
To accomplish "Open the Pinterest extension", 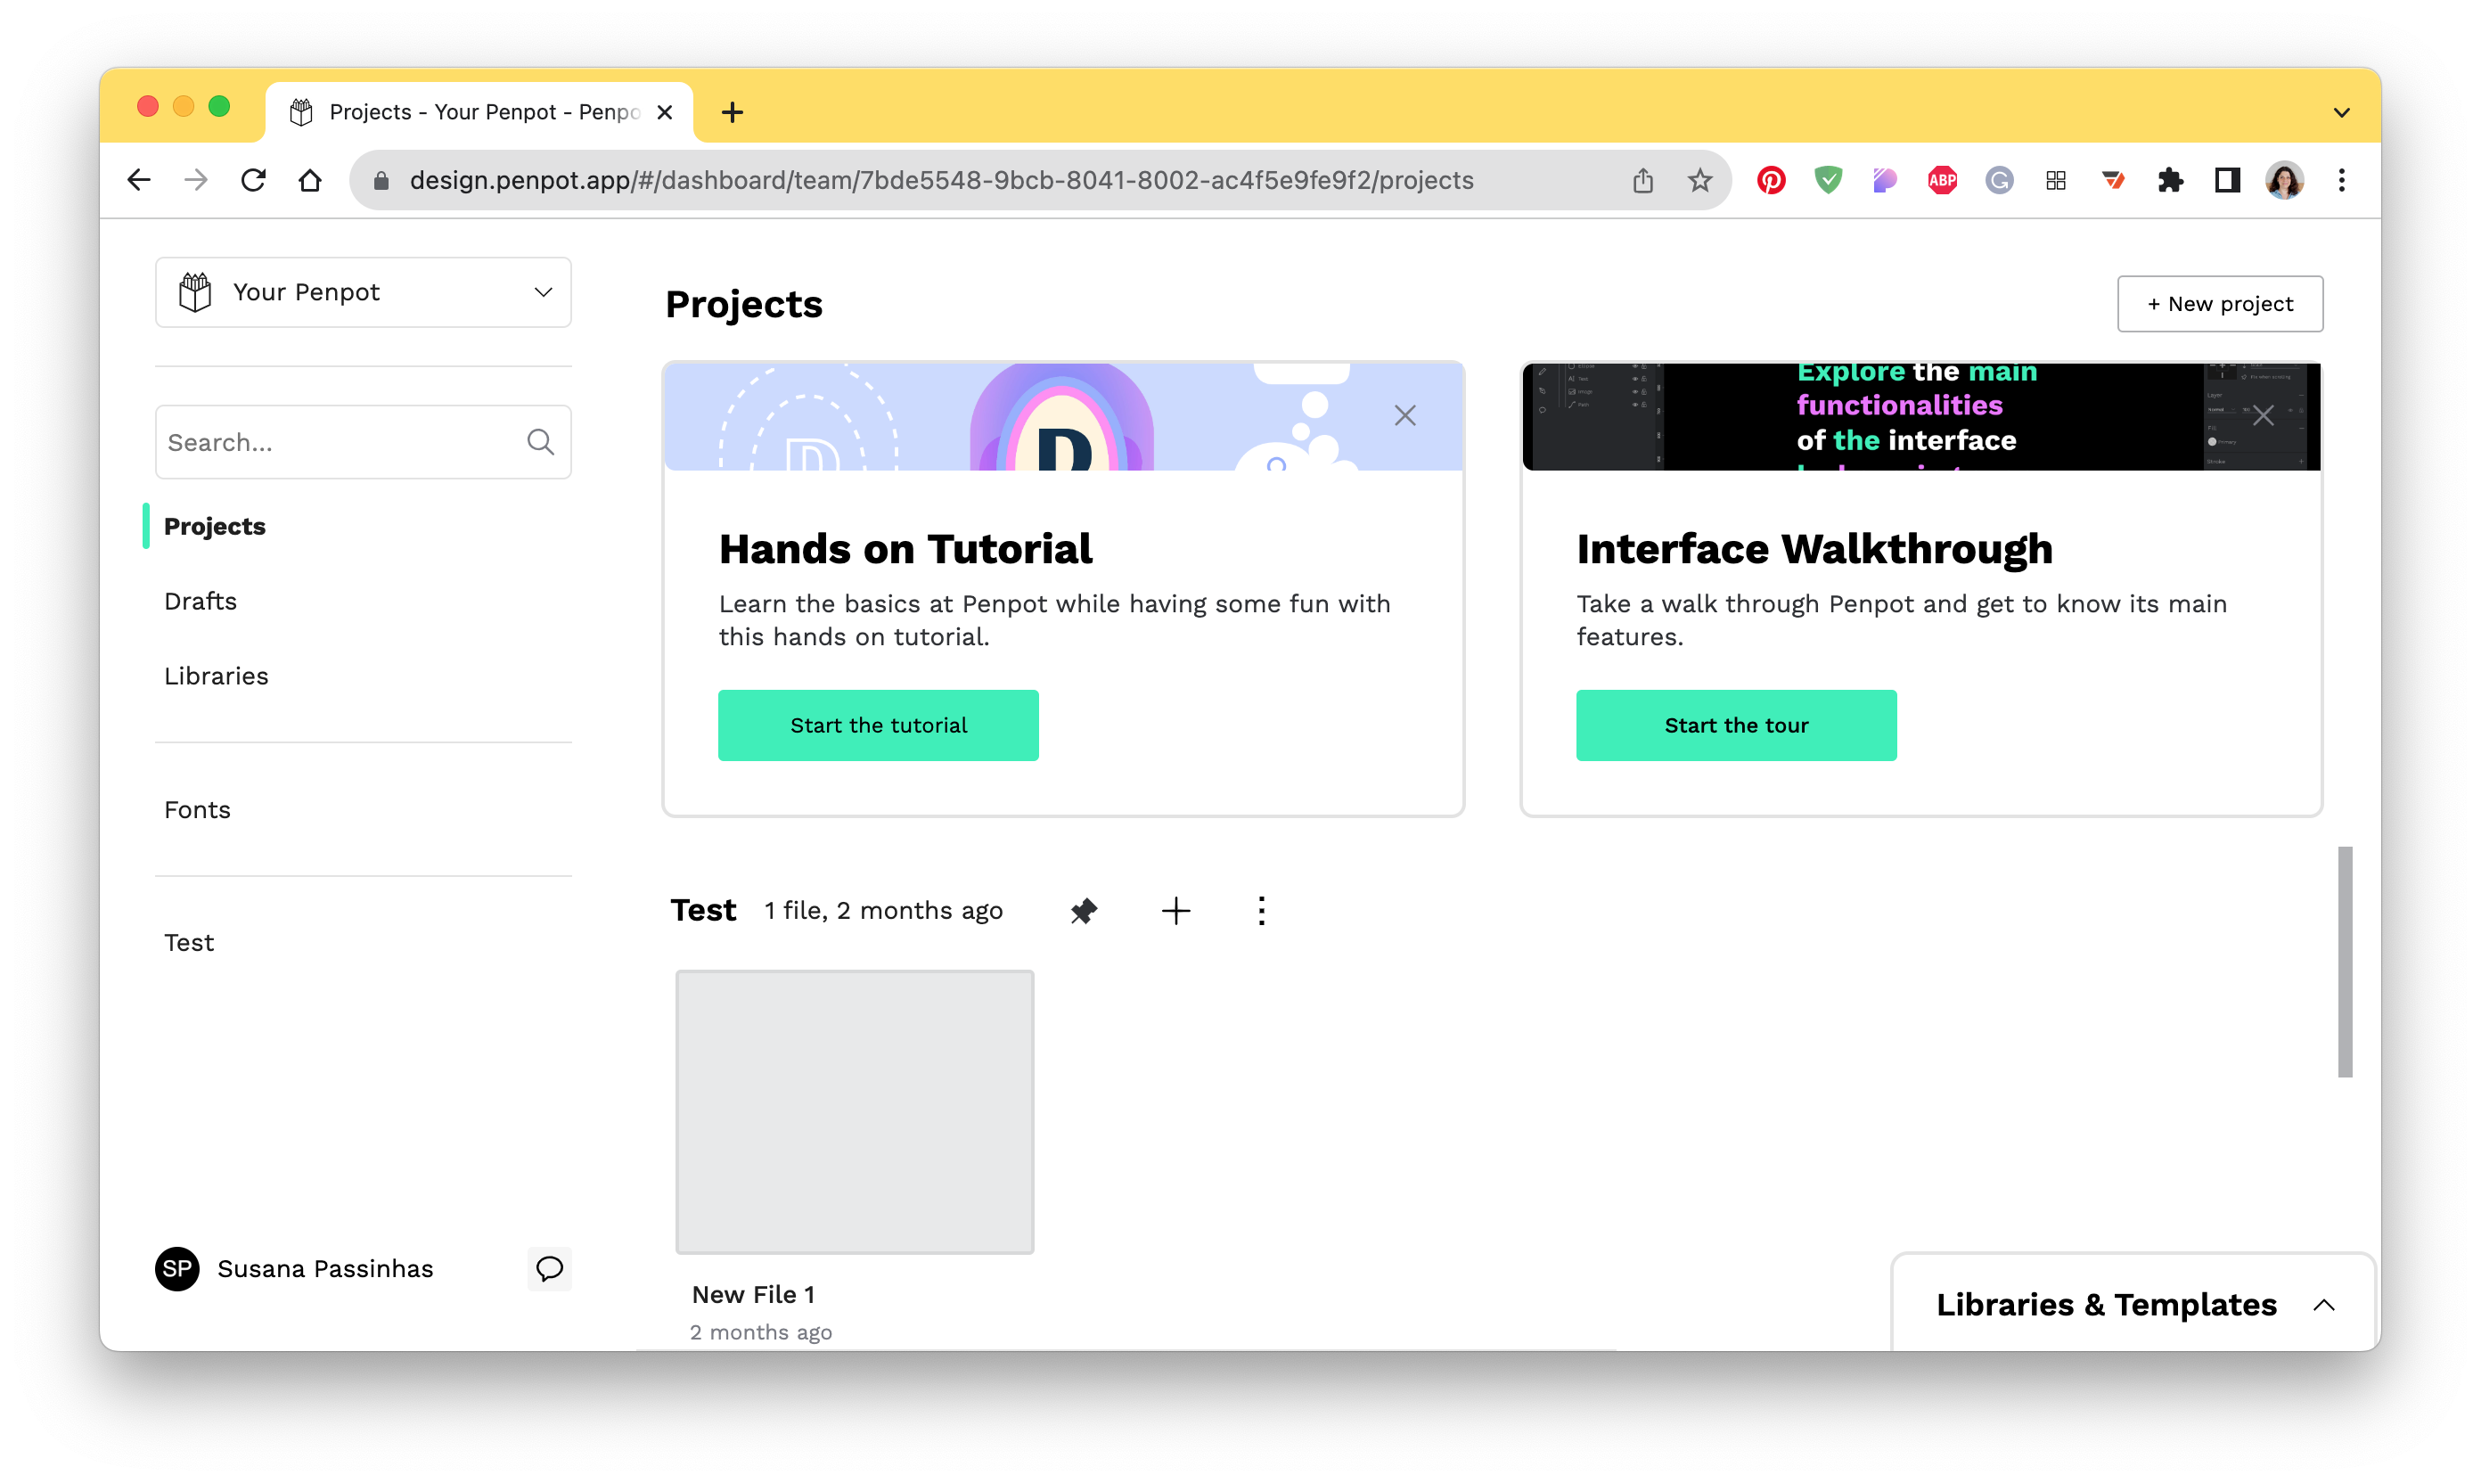I will 1771,180.
